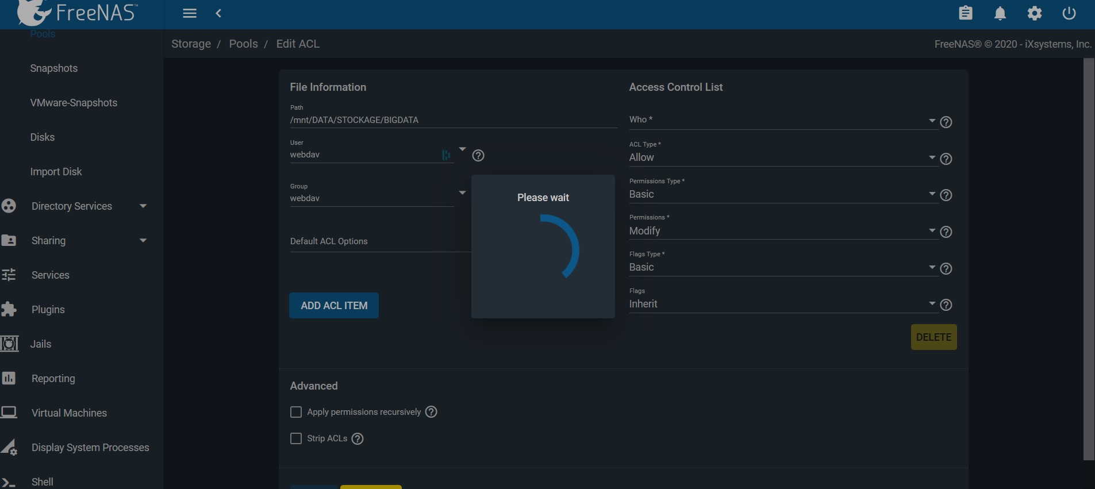
Task: Check the Strip ACLs checkbox
Action: click(x=296, y=438)
